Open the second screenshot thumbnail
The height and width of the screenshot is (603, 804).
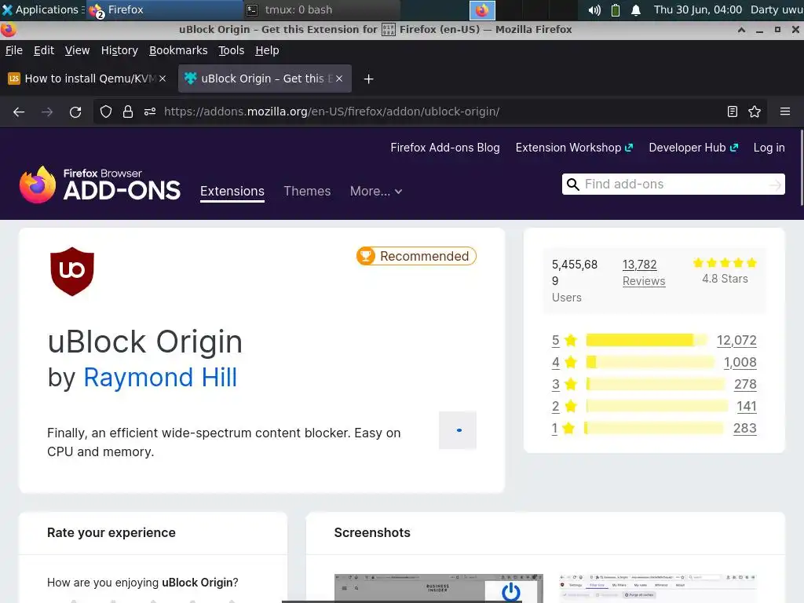tap(657, 588)
